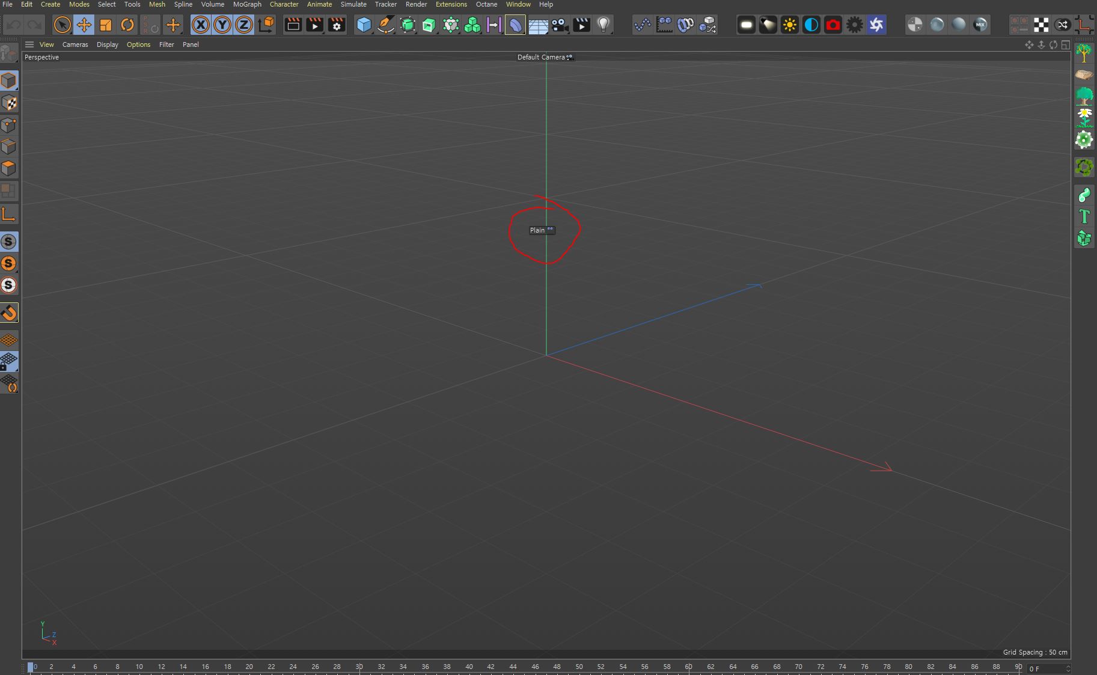The height and width of the screenshot is (675, 1097).
Task: Switch to Edges mode
Action: [9, 147]
